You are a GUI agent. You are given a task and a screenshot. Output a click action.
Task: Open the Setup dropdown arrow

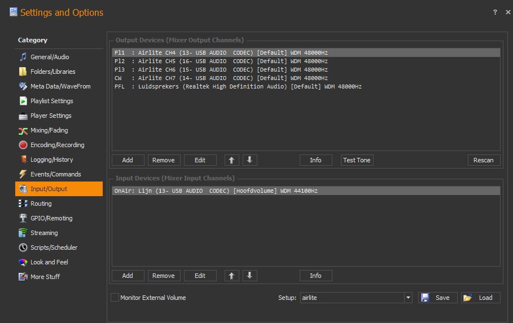coord(408,298)
